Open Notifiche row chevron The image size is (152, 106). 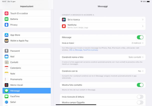pyautogui.click(x=143, y=26)
